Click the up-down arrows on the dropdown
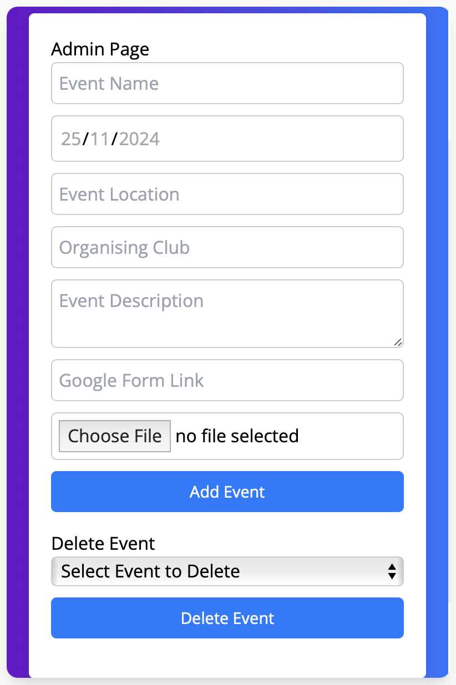 click(392, 571)
